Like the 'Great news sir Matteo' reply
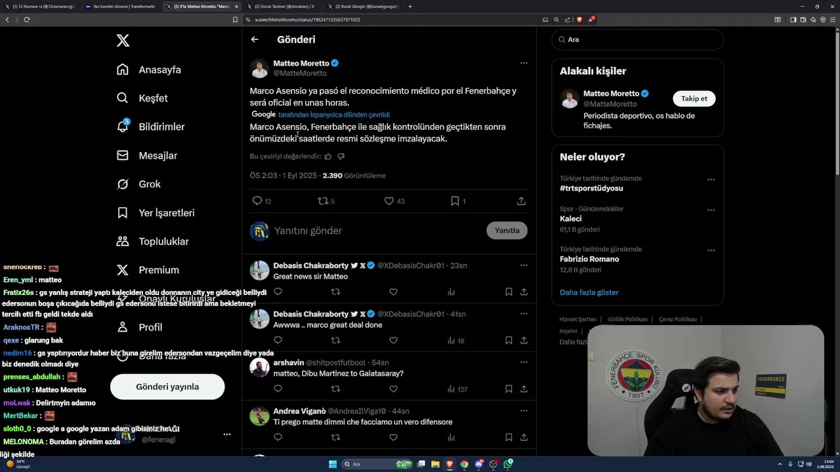 pos(393,292)
